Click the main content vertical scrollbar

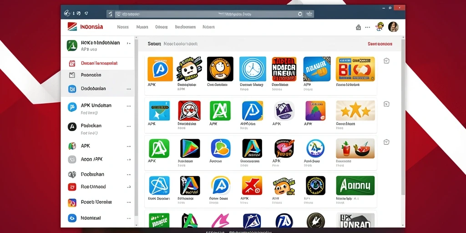coord(403,117)
